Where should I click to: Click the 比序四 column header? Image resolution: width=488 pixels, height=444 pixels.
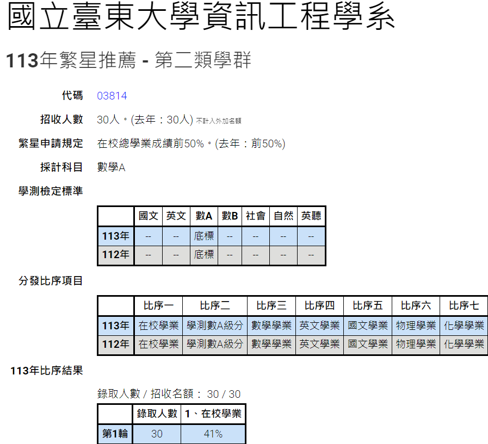[319, 305]
